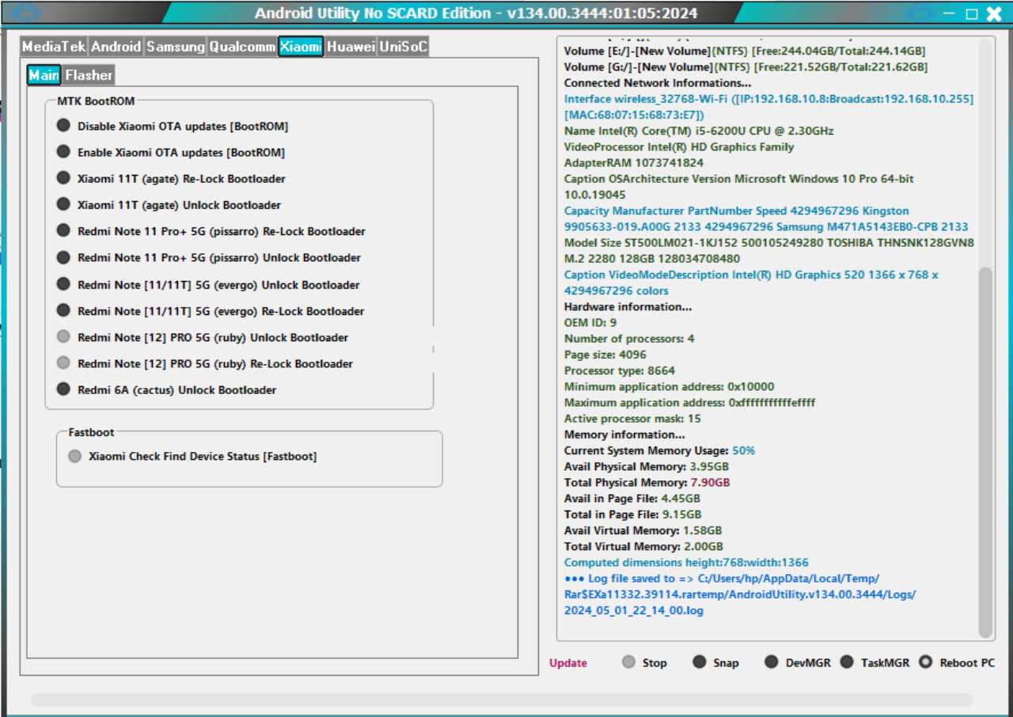Launch TaskMGR task manager

click(875, 662)
